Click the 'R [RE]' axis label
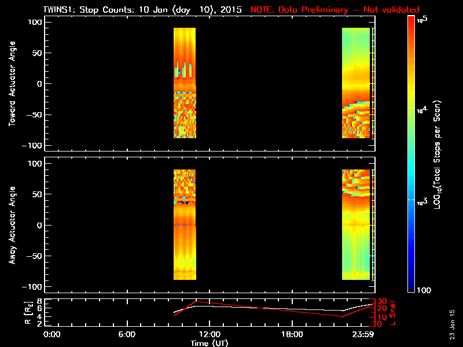 pos(28,312)
